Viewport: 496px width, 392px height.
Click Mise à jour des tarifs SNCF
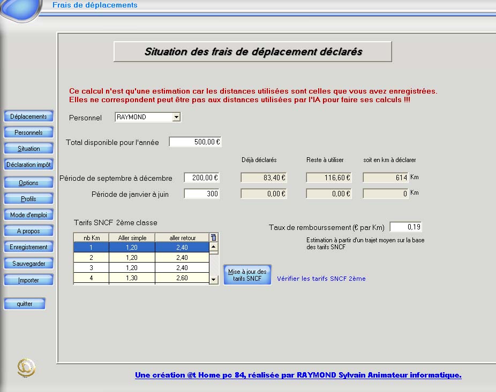[x=247, y=275]
